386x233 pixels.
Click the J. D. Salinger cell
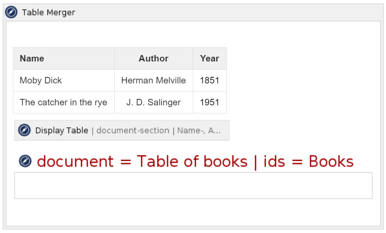coord(154,102)
